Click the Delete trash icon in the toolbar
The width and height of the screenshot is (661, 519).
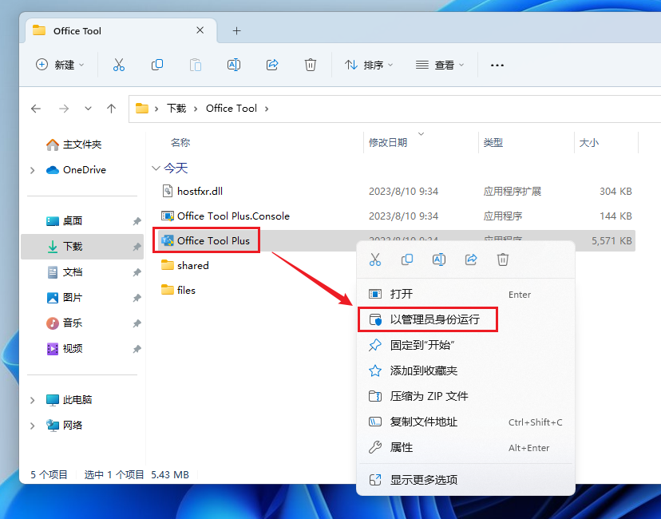[x=311, y=65]
